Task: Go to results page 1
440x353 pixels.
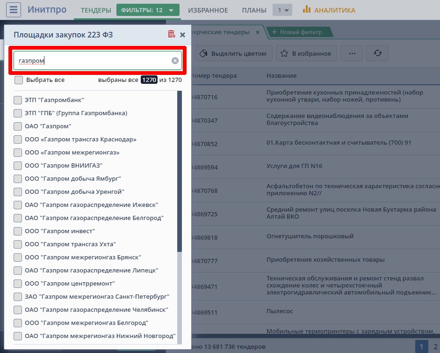Action: tap(421, 346)
